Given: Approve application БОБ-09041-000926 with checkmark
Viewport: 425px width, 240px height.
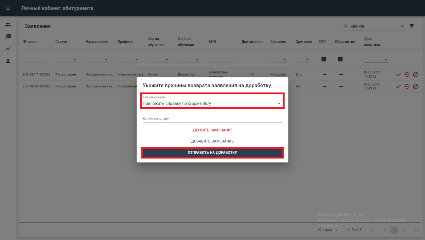Looking at the screenshot, I should [x=398, y=87].
